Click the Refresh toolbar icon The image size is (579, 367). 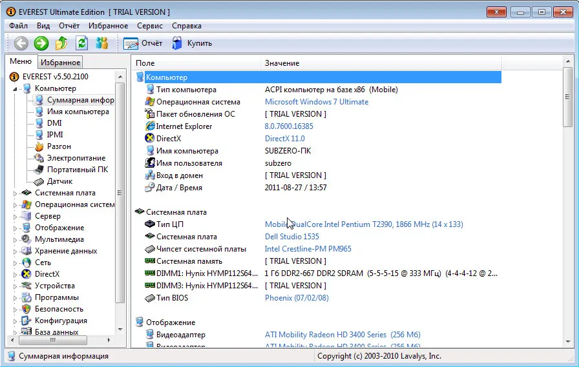(x=81, y=43)
